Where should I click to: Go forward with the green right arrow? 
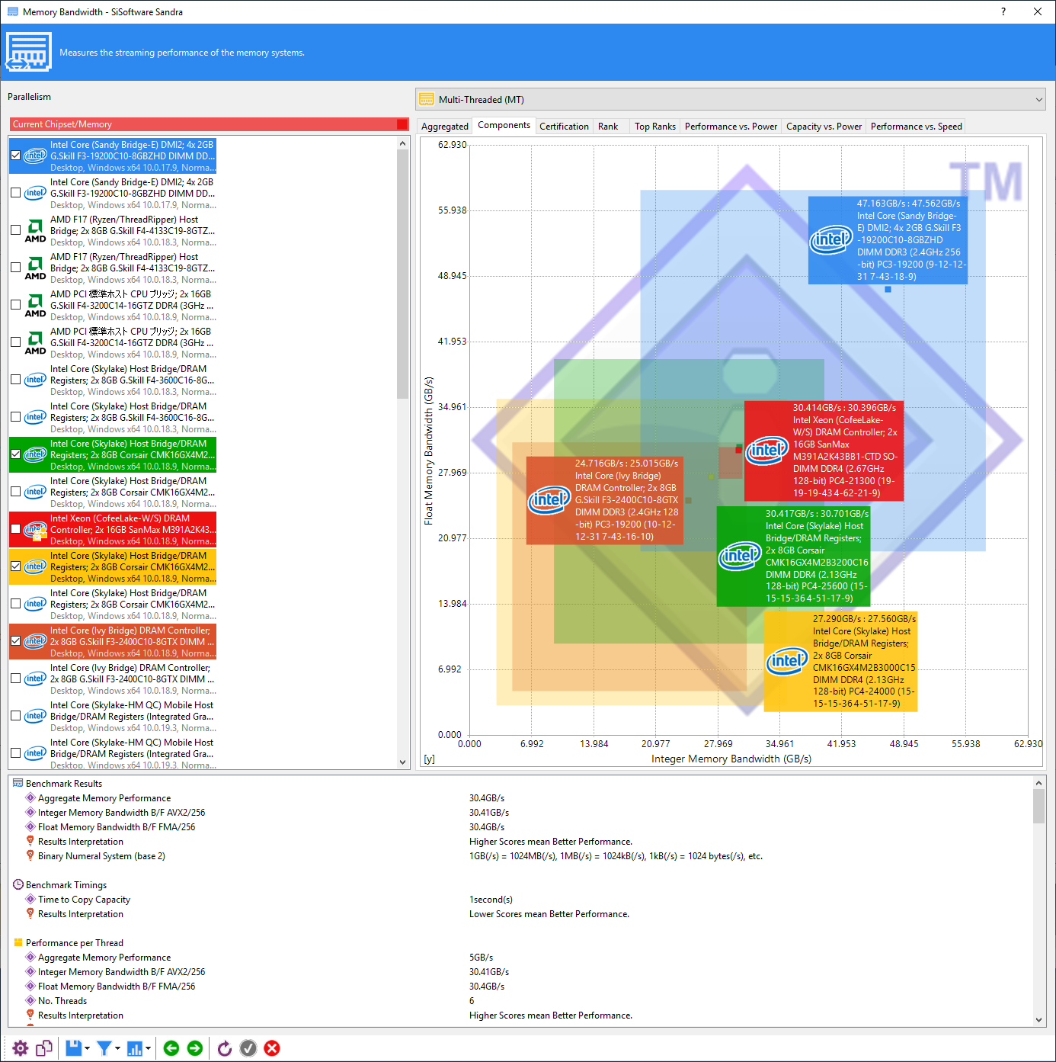tap(195, 1048)
